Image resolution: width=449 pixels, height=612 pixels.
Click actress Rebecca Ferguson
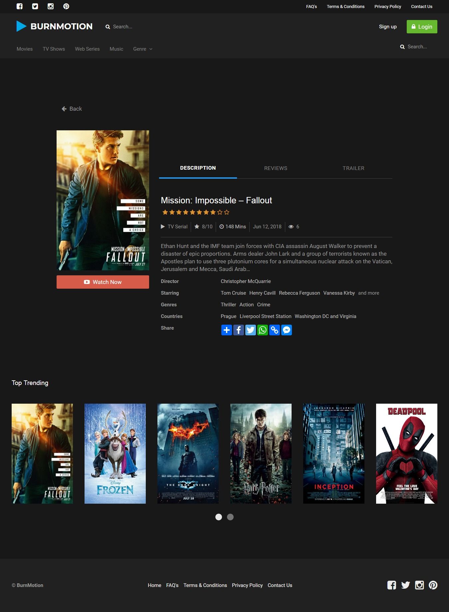click(300, 293)
